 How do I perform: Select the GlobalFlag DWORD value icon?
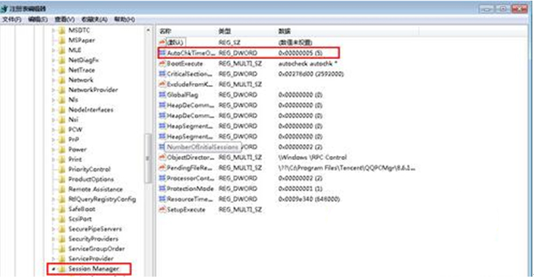point(161,94)
